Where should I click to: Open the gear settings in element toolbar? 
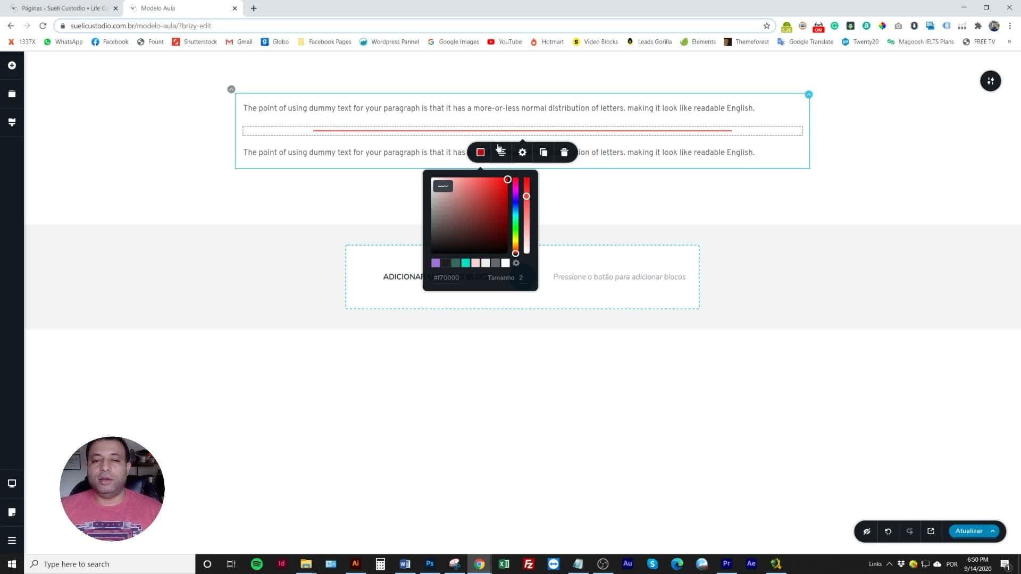[x=522, y=153]
